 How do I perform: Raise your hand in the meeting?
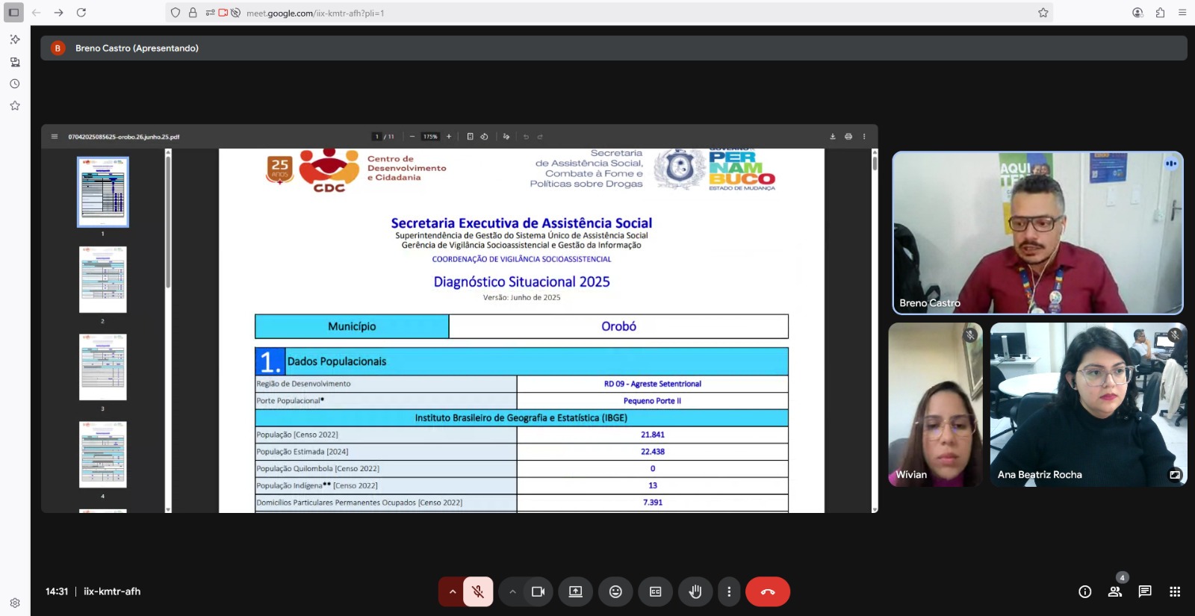click(x=695, y=591)
